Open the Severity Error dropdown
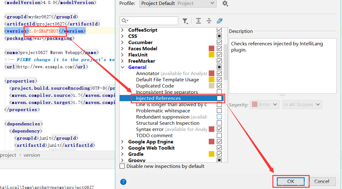Image resolution: width=342 pixels, height=189 pixels. tap(264, 105)
